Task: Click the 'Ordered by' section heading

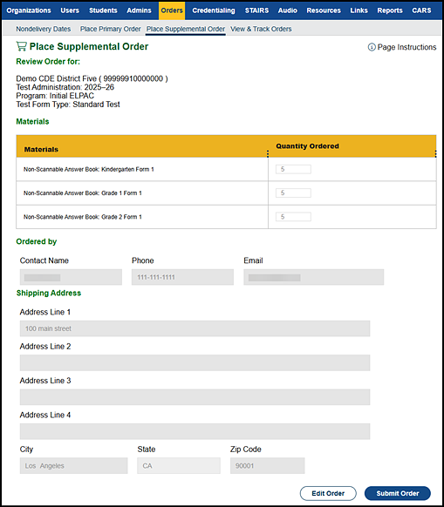Action: (37, 241)
